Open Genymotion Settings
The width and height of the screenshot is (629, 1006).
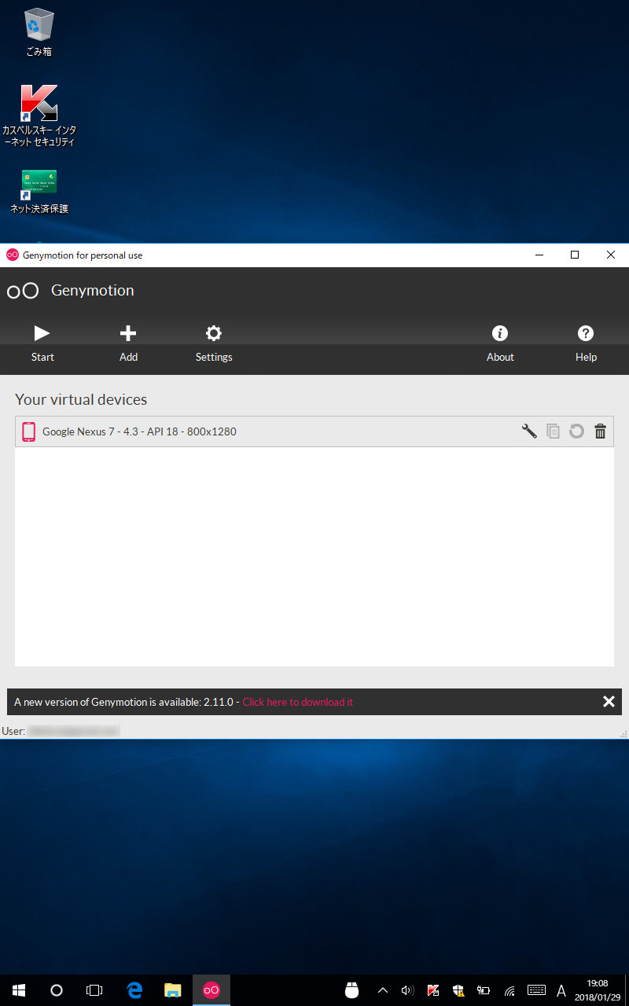click(x=214, y=343)
